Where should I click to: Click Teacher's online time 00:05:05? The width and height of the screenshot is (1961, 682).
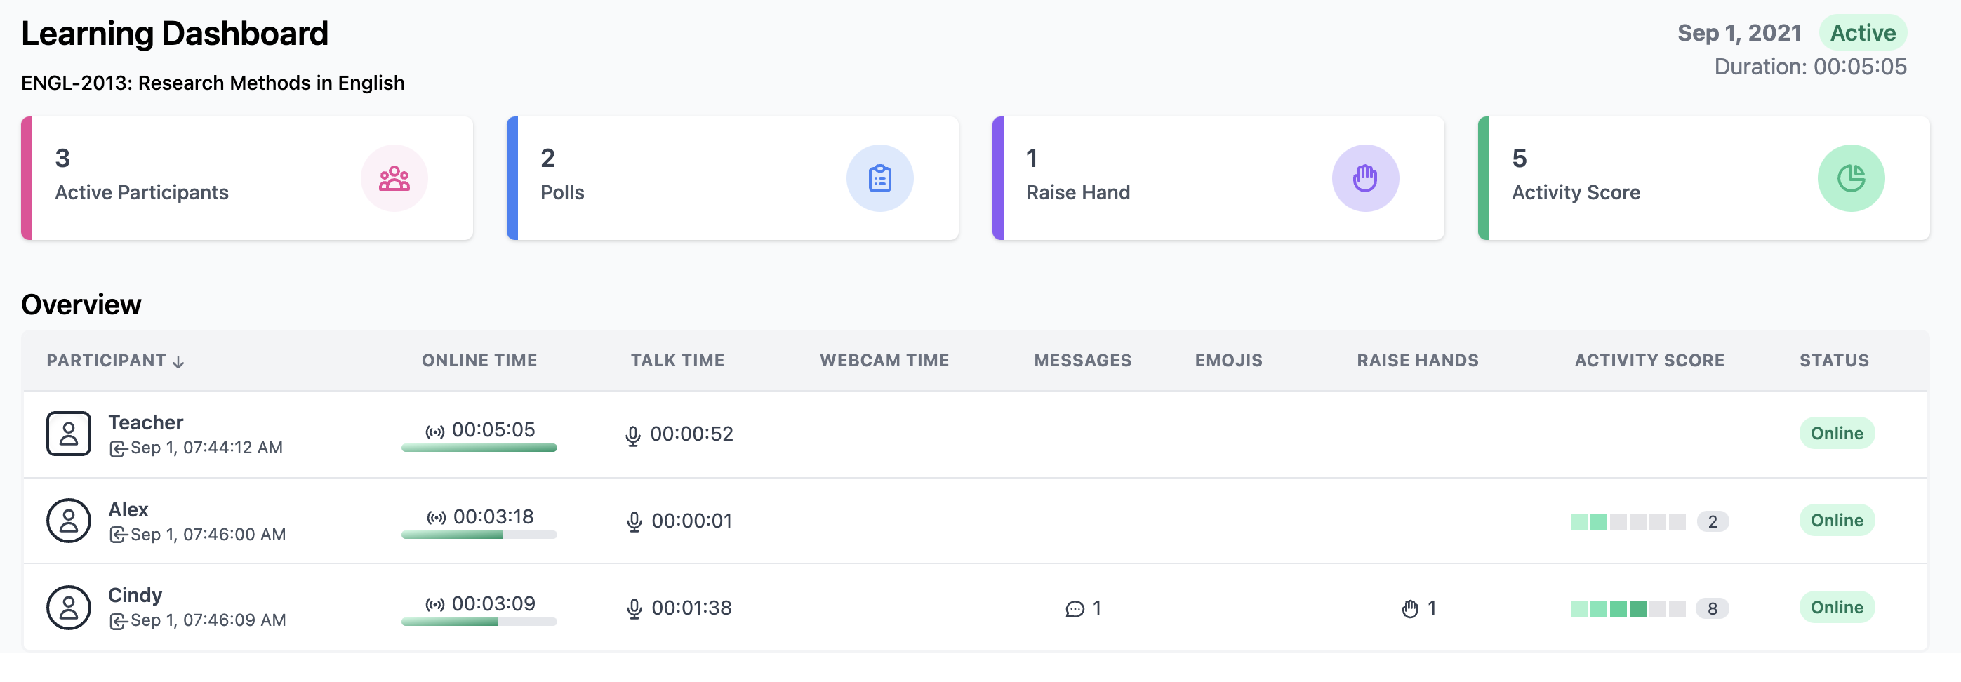click(493, 430)
